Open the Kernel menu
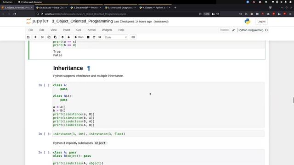Image resolution: width=294 pixels, height=165 pixels. pyautogui.click(x=91, y=30)
